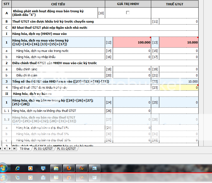Open the presentation-screen icon in taskbar
Viewport: 212px width, 183px height.
43,168
